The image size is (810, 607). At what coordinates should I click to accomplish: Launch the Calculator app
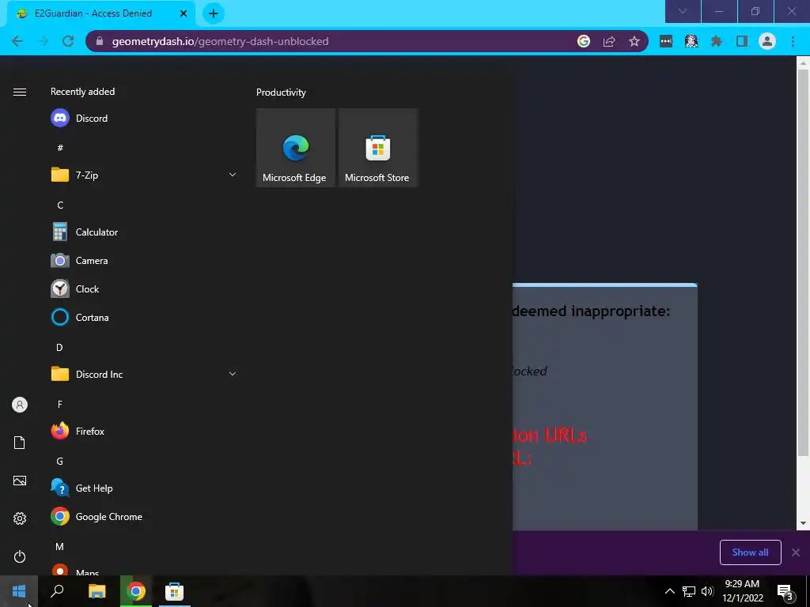[x=142, y=232]
